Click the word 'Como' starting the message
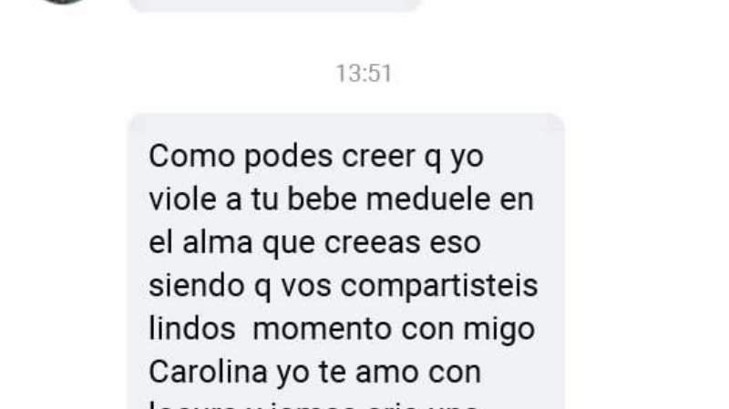729x409 pixels. (191, 156)
